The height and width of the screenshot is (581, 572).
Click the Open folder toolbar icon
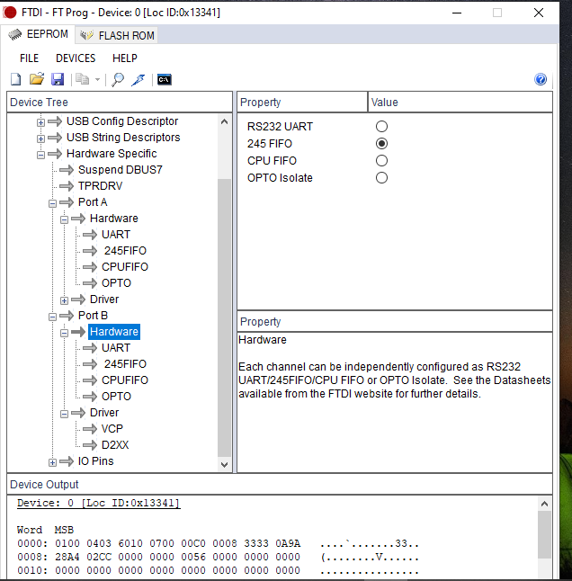37,79
